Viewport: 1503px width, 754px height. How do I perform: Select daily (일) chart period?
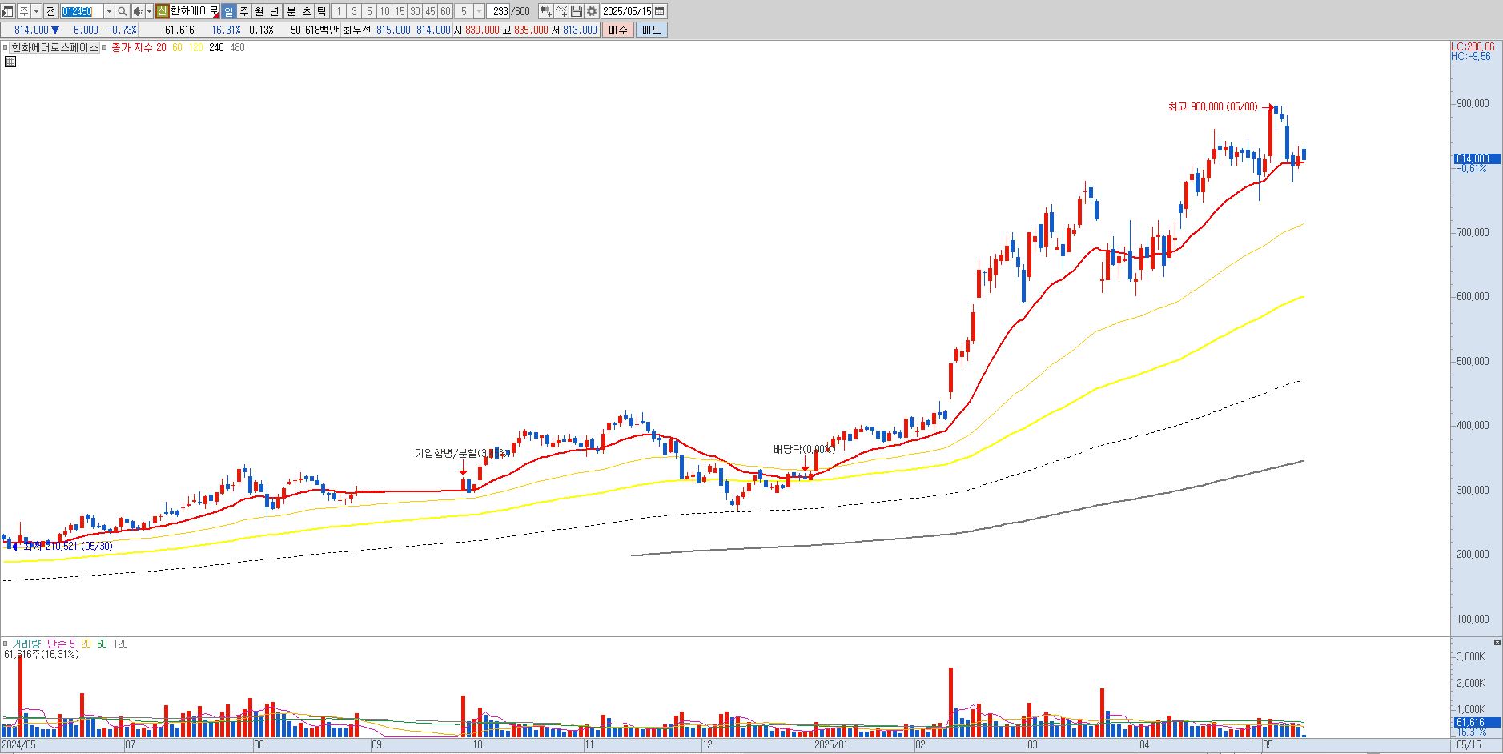(x=228, y=11)
